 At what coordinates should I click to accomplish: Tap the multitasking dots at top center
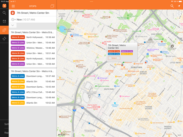click(91, 2)
